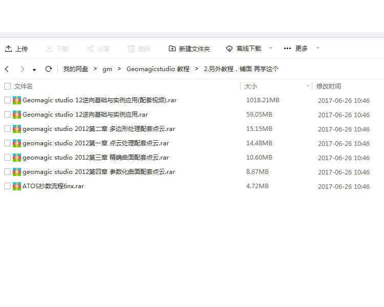This screenshot has width=384, height=307.
Task: Click the 删除 trash icon
Action: point(131,49)
